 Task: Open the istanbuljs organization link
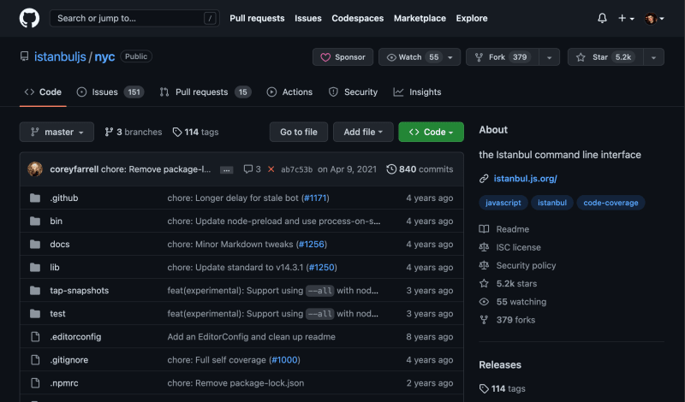point(60,56)
